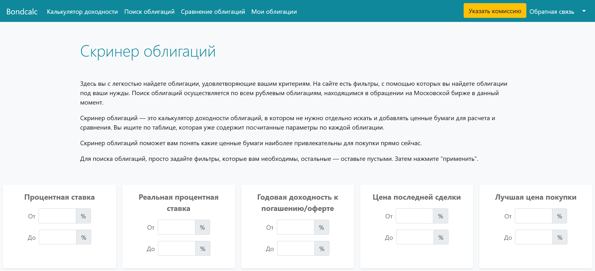This screenshot has width=595, height=271.
Task: Click percent sign beside Процентная ставка От
Action: coord(83,216)
